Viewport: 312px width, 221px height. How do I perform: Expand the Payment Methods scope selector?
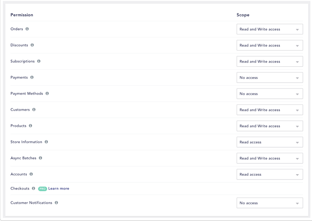270,94
